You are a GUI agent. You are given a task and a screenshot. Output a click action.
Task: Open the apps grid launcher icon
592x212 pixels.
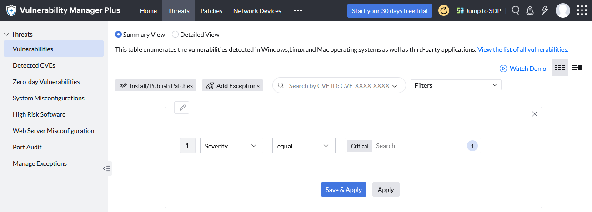[582, 10]
